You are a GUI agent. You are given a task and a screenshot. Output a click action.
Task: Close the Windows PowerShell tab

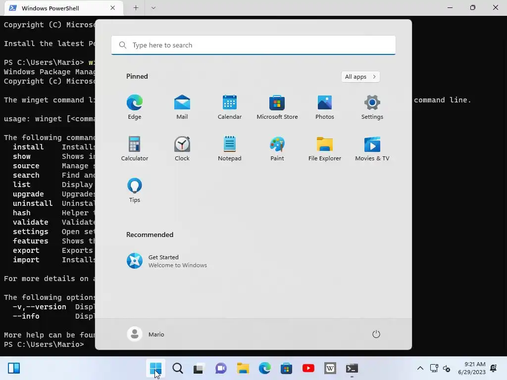point(112,8)
